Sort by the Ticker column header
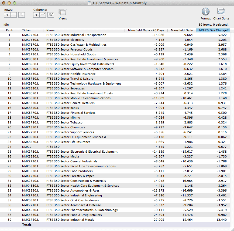Viewport: 234px width, 231px height. [x=26, y=30]
